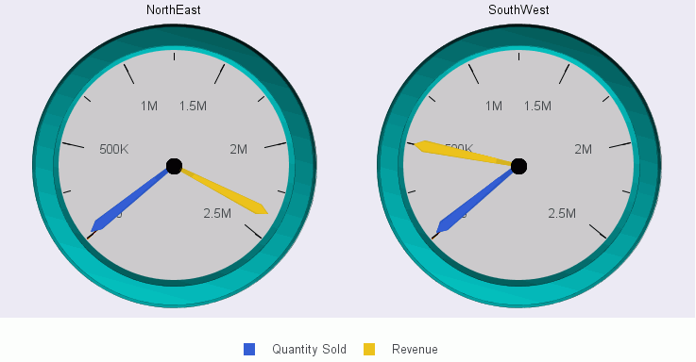Click the blue Quantity Sold needle on NorthEast gauge

[130, 200]
